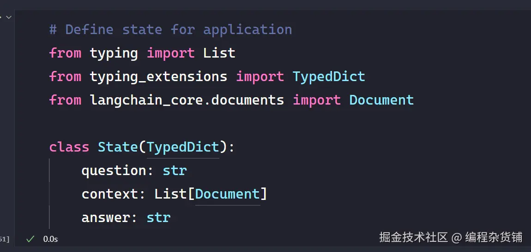The width and height of the screenshot is (531, 252).
Task: Click "typing" in the first import line
Action: [114, 53]
